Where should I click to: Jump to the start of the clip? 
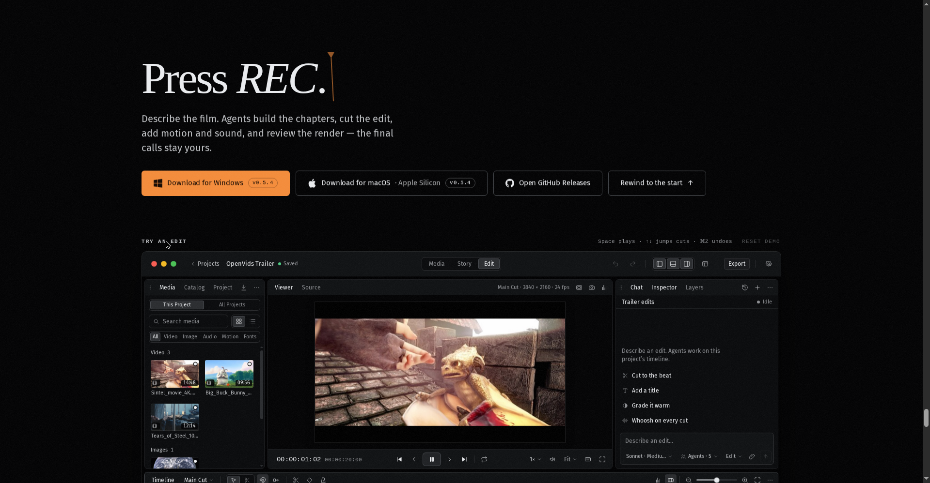[399, 459]
